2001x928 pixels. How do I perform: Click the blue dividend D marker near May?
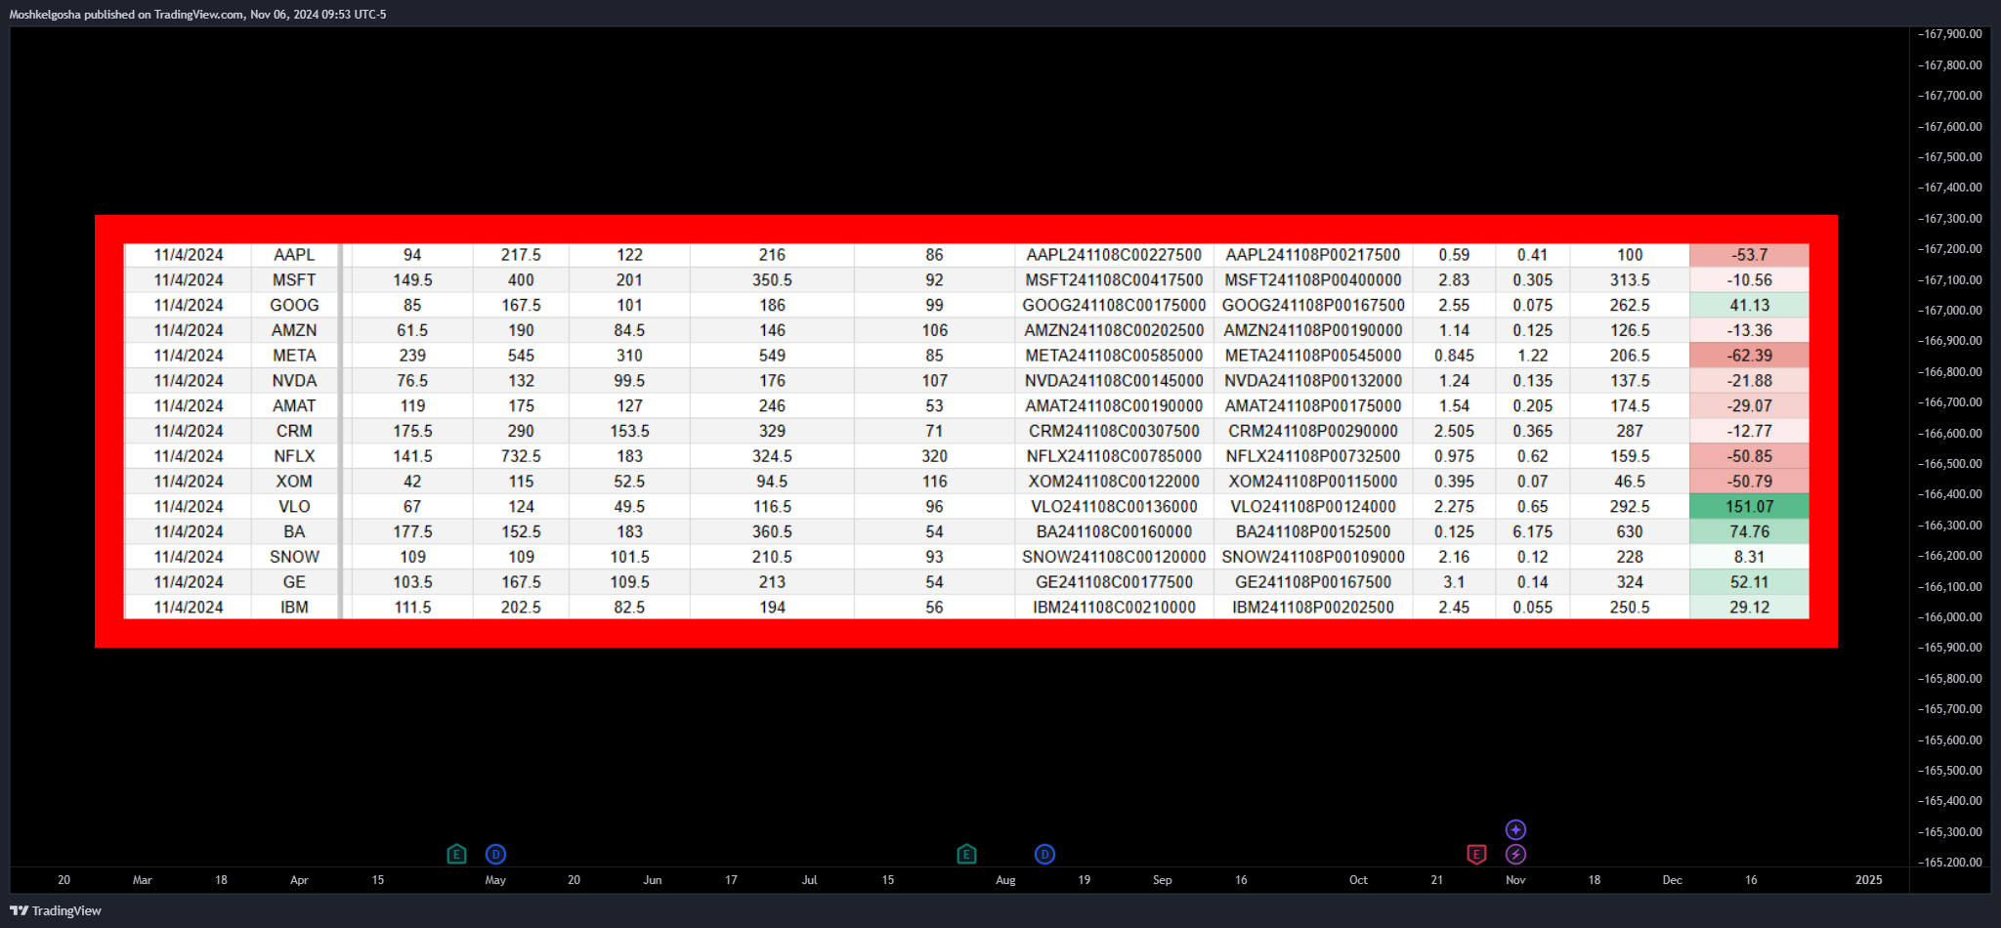coord(495,855)
